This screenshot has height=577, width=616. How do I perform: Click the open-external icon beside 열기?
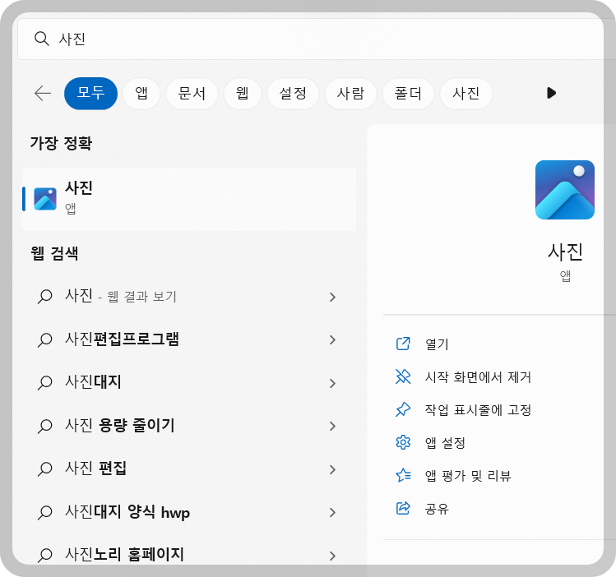click(403, 344)
